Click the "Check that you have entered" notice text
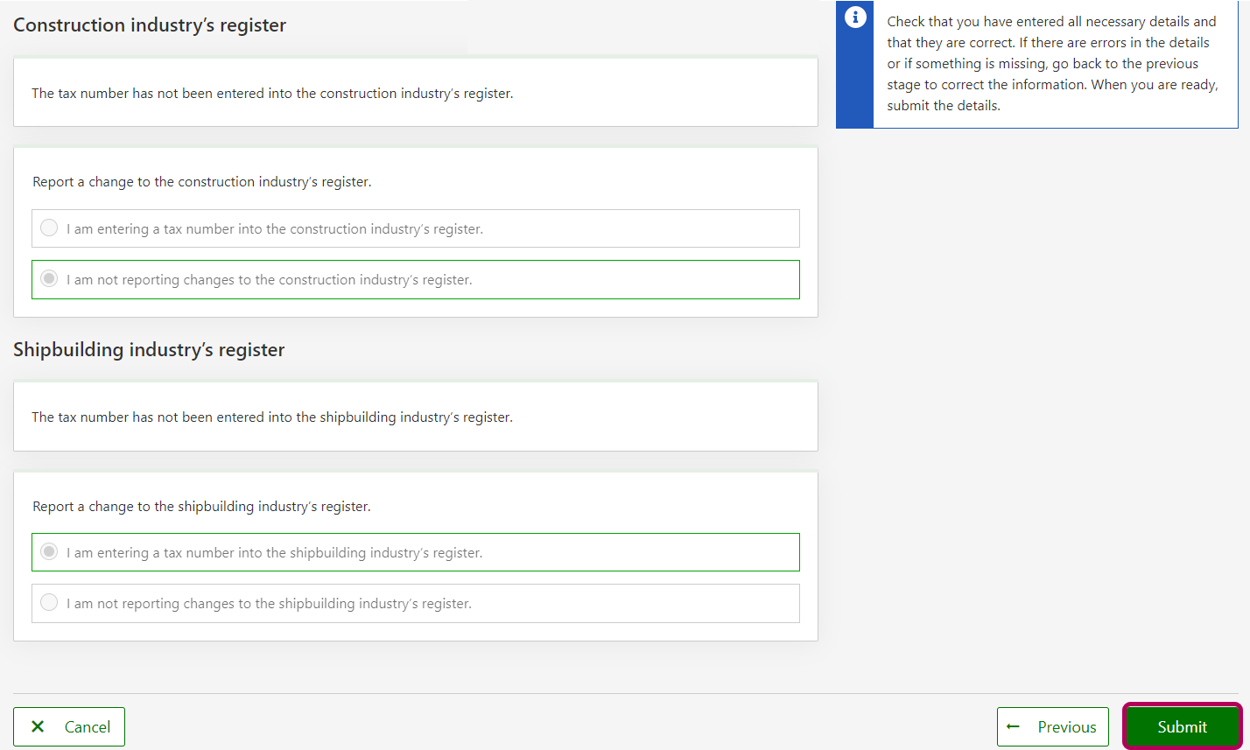Screen dimensions: 1250x750 [x=1051, y=22]
